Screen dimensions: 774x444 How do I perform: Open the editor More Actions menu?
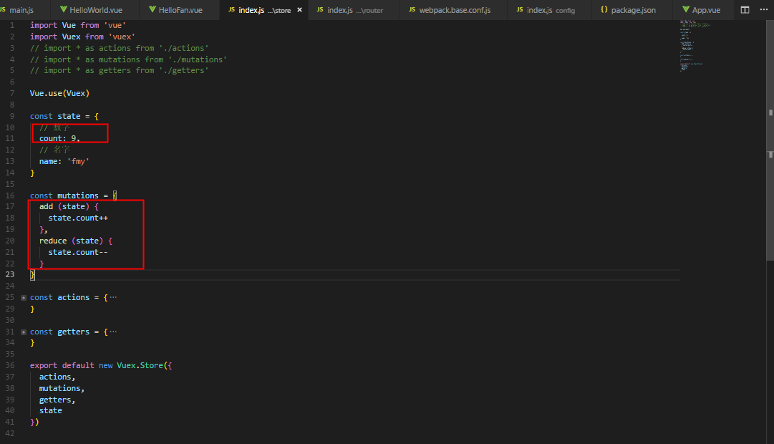click(764, 10)
